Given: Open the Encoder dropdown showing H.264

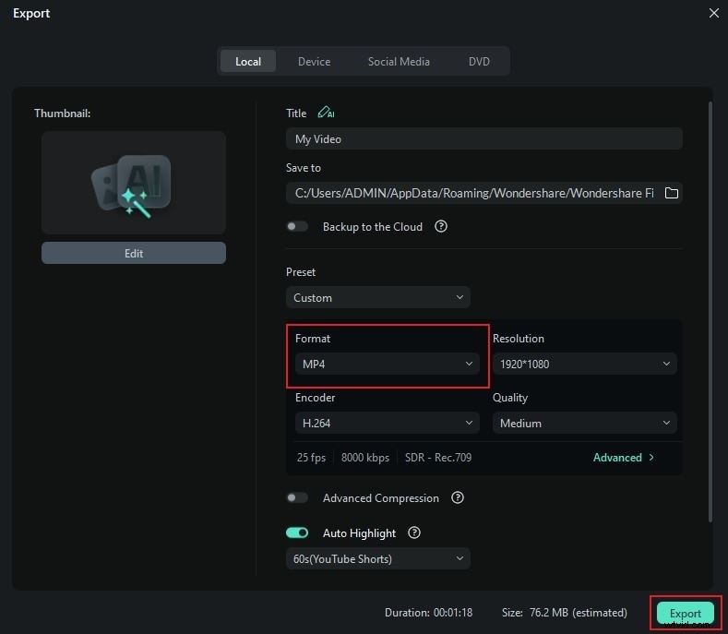Looking at the screenshot, I should [387, 423].
